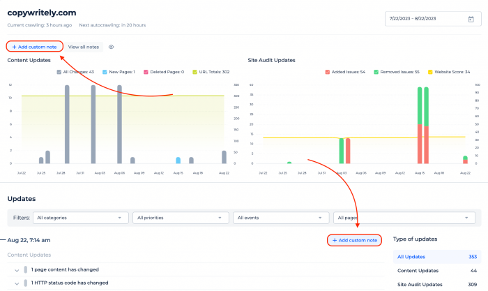Toggle New Pages legend checkbox
Viewport: 488px width, 291px height.
coord(105,72)
